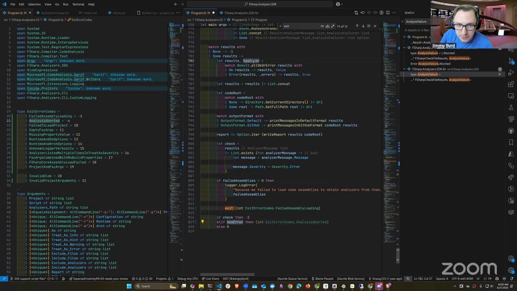Open the Copilot menu dropdown arrow
517x291 pixels.
click(x=343, y=4)
